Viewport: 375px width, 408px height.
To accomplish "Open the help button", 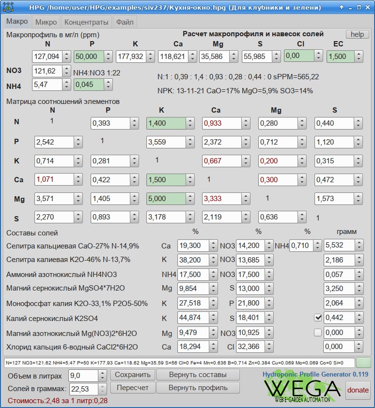I will click(x=357, y=34).
